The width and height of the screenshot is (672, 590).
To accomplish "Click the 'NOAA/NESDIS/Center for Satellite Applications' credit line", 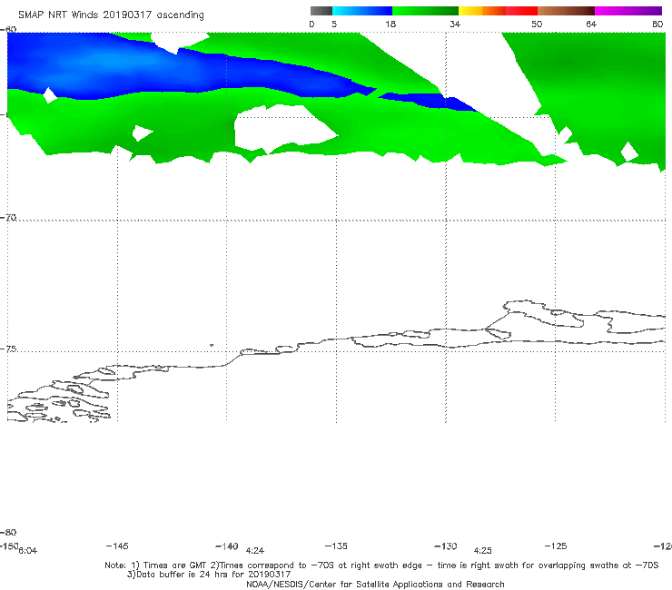I will pyautogui.click(x=375, y=584).
